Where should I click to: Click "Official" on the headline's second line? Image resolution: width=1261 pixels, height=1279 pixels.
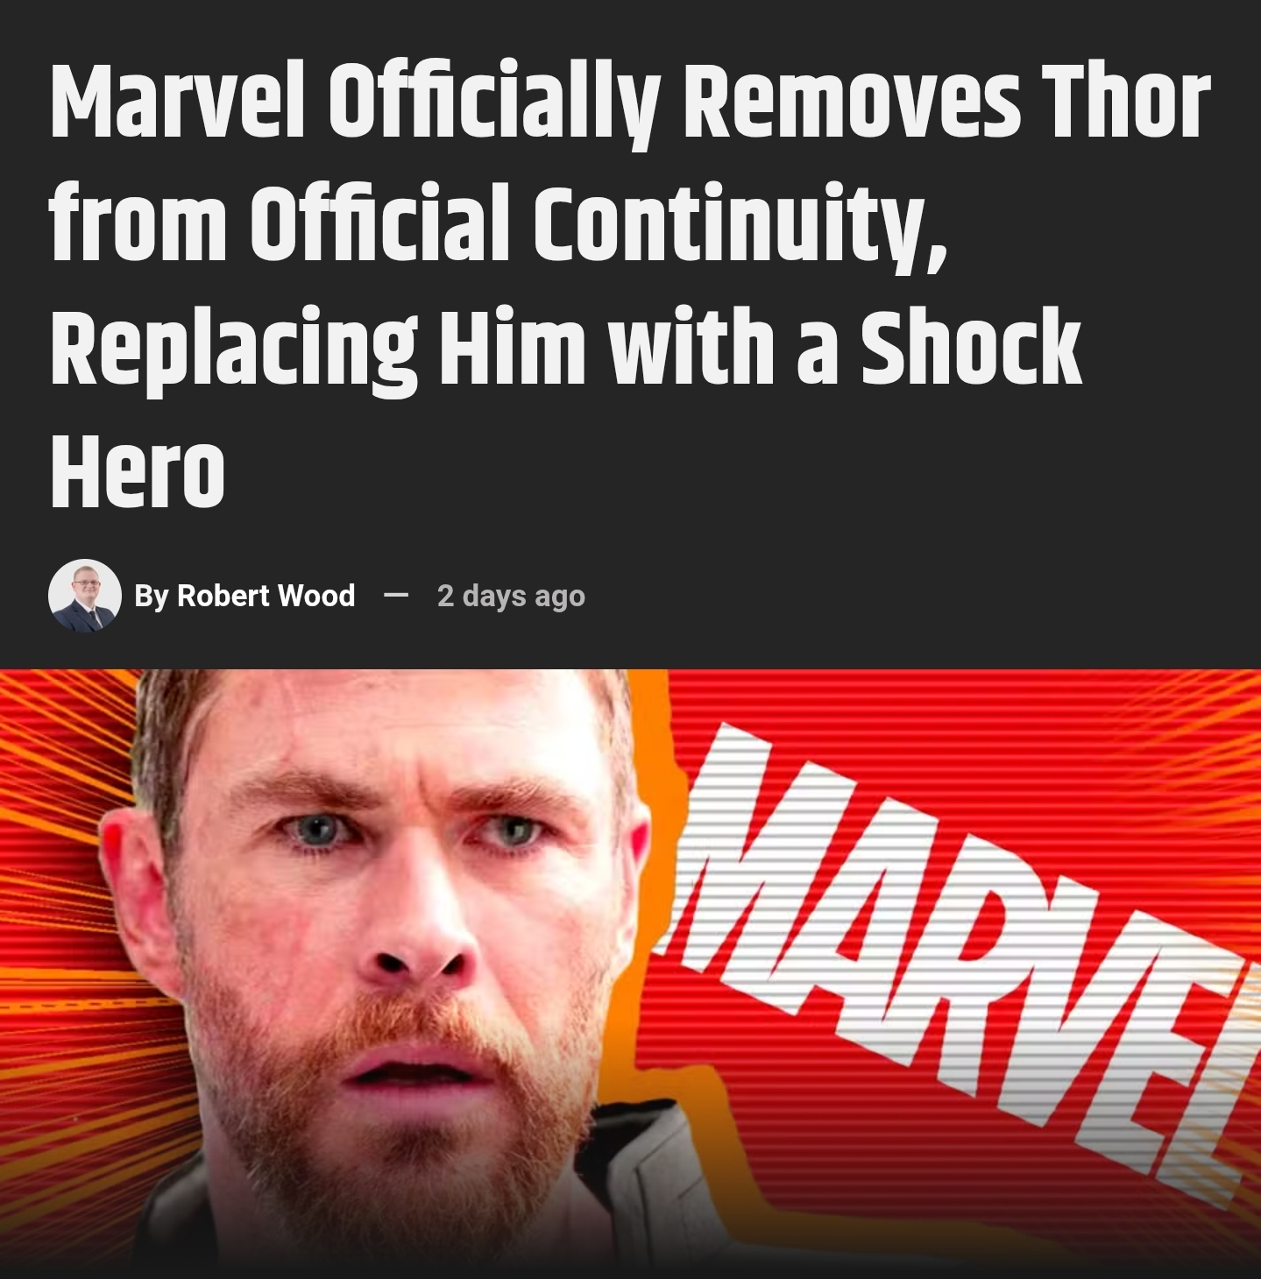click(379, 223)
